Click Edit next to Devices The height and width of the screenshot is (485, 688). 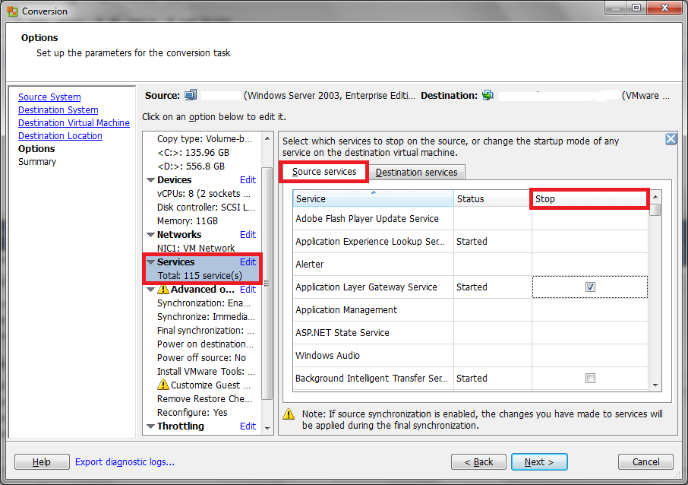[x=248, y=180]
